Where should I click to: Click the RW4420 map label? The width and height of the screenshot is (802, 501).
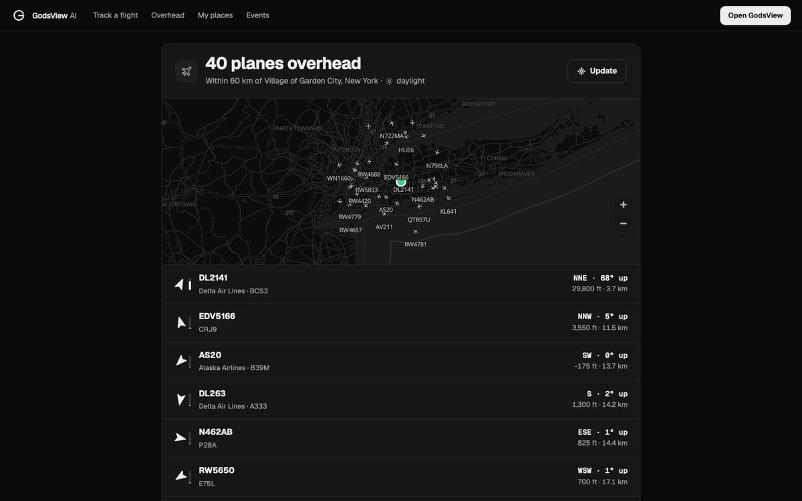(x=360, y=201)
